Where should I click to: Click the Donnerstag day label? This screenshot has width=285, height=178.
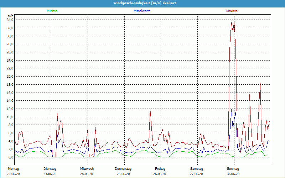point(123,169)
